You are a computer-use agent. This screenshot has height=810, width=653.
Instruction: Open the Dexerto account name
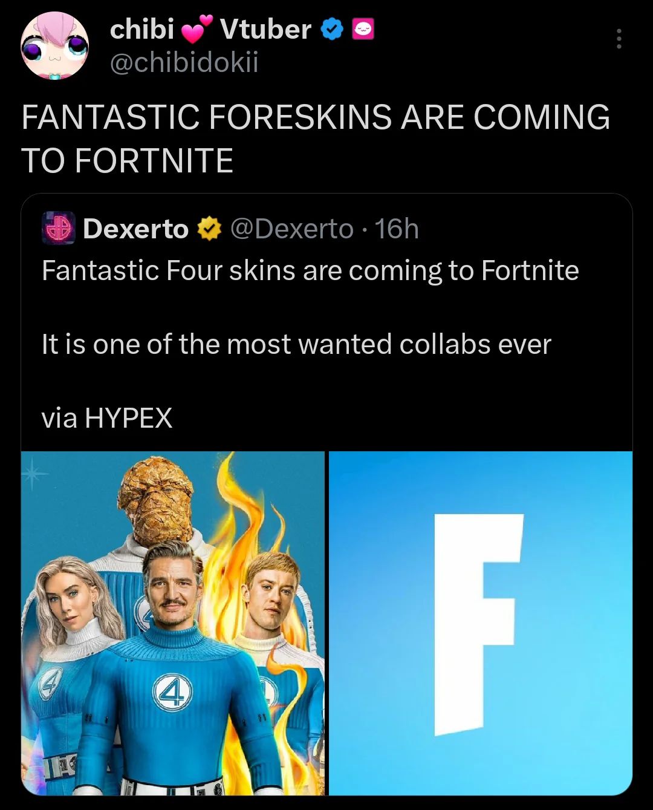click(135, 229)
